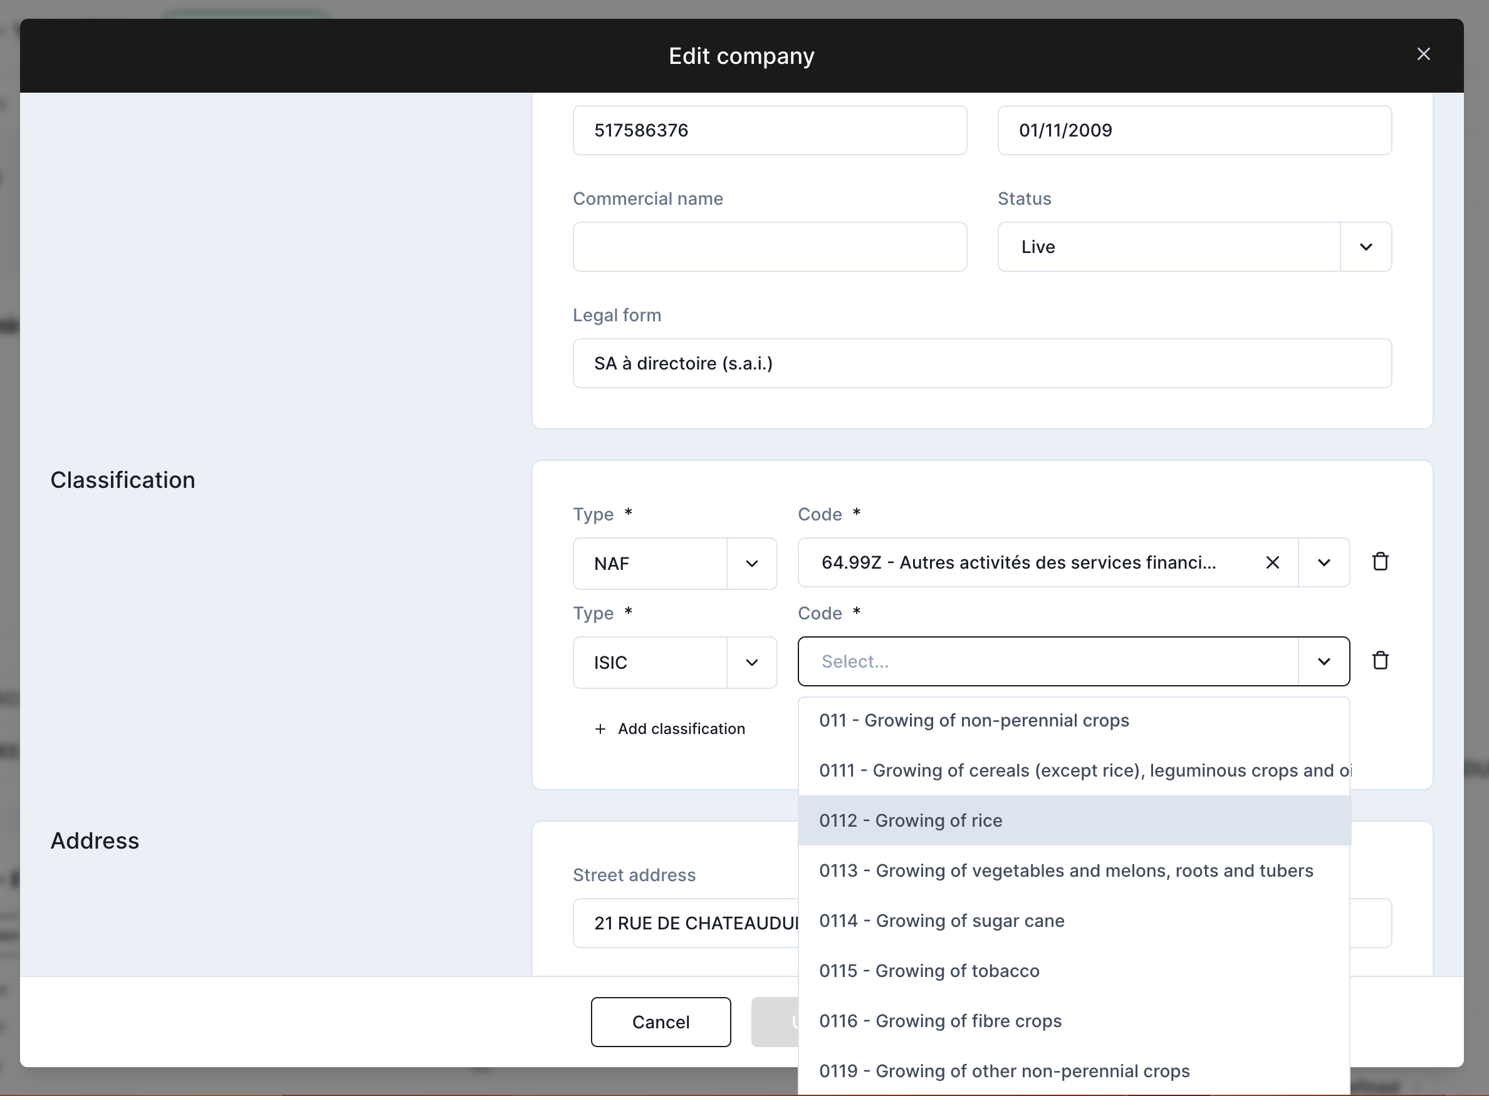Select 0114 Growing of sugar cane

(x=941, y=921)
